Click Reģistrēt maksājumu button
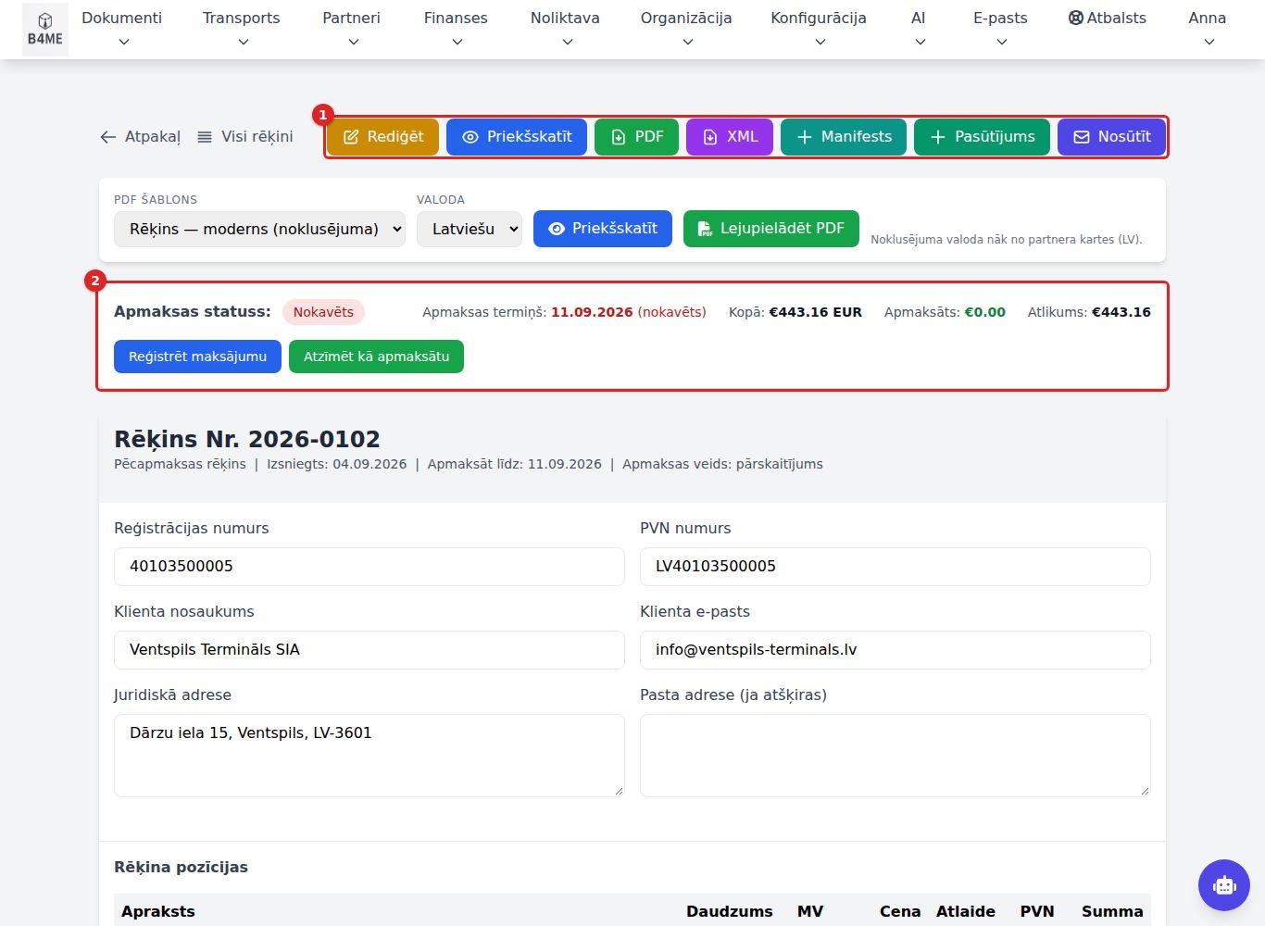The height and width of the screenshot is (926, 1265). pyautogui.click(x=197, y=357)
